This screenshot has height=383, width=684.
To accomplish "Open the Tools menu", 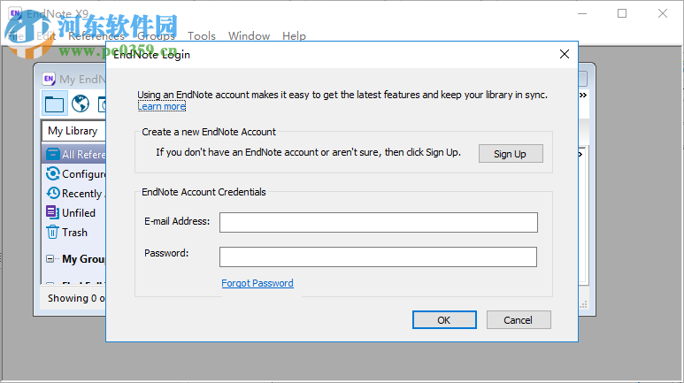I will click(202, 36).
